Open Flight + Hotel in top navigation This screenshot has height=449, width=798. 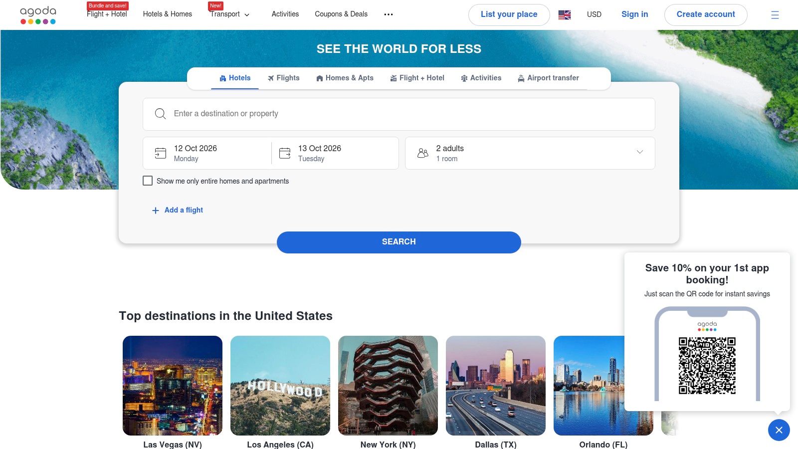click(107, 14)
